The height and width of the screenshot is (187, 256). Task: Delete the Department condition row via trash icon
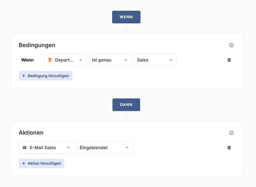point(229,60)
